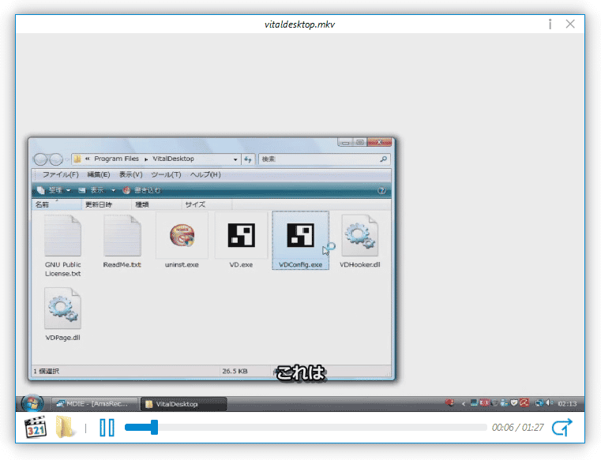
Task: Click the help question mark icon
Action: coord(381,191)
